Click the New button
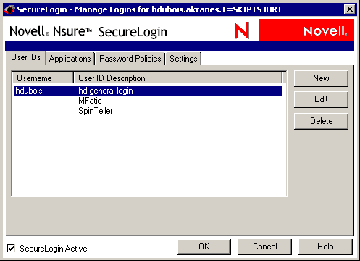Image resolution: width=360 pixels, height=261 pixels. pos(321,78)
